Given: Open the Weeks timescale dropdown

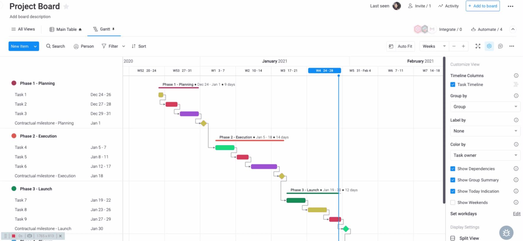Looking at the screenshot, I should coord(434,46).
